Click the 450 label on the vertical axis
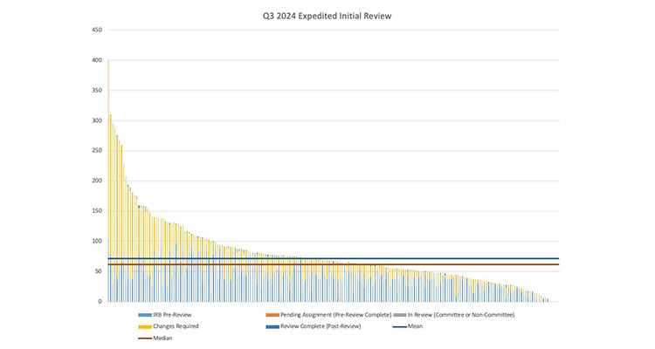This screenshot has height=349, width=655. pos(96,31)
